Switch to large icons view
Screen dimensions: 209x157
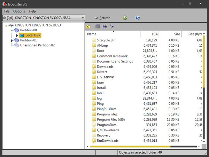[x=98, y=27]
